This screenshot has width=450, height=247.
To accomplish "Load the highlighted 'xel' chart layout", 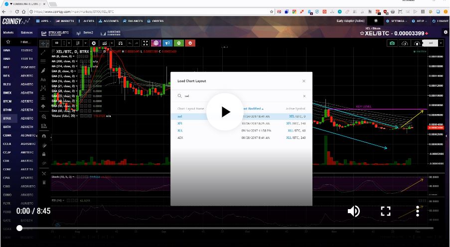I will pyautogui.click(x=241, y=117).
